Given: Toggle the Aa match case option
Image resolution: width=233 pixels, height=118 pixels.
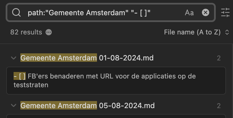Looking at the screenshot, I should pos(189,13).
